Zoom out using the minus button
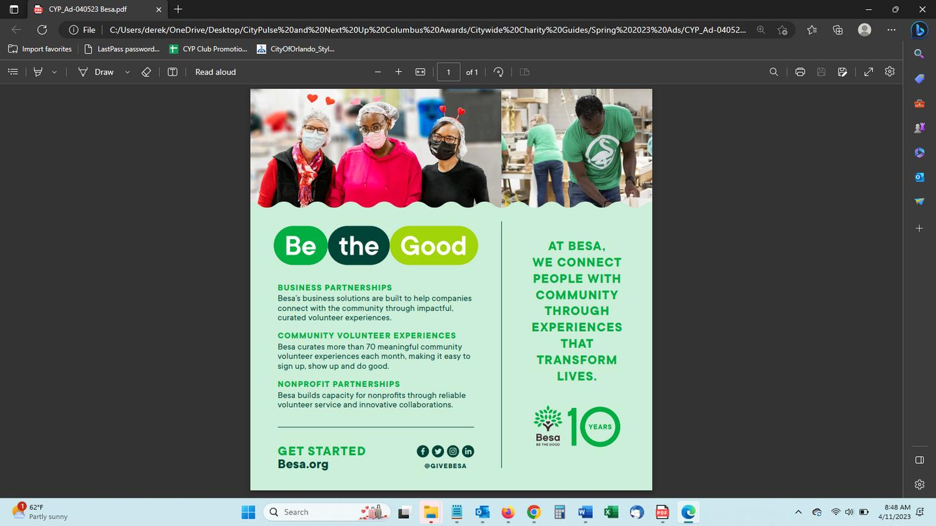 click(x=378, y=72)
